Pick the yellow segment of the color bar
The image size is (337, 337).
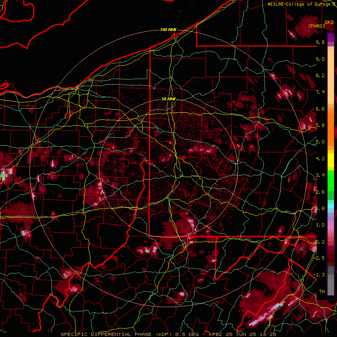[x=331, y=160]
